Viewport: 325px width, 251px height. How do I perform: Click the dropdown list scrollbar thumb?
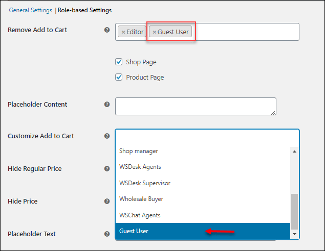coord(294,212)
